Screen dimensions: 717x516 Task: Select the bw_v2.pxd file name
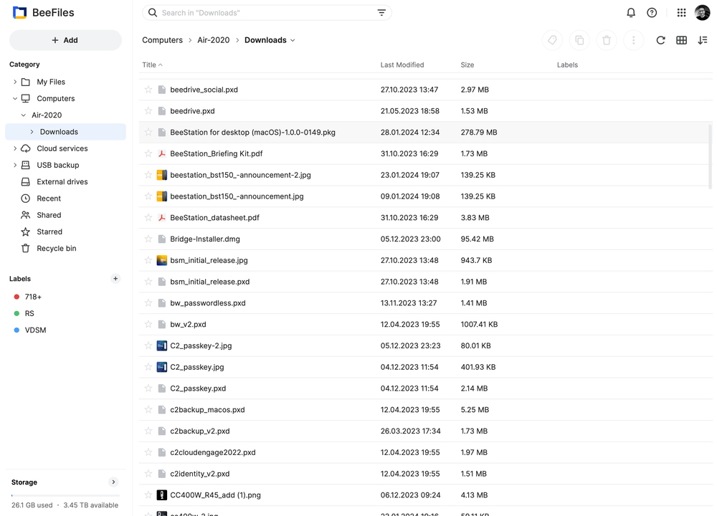188,325
